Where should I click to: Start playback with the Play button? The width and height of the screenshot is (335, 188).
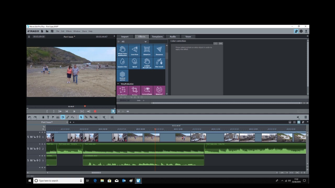click(74, 111)
